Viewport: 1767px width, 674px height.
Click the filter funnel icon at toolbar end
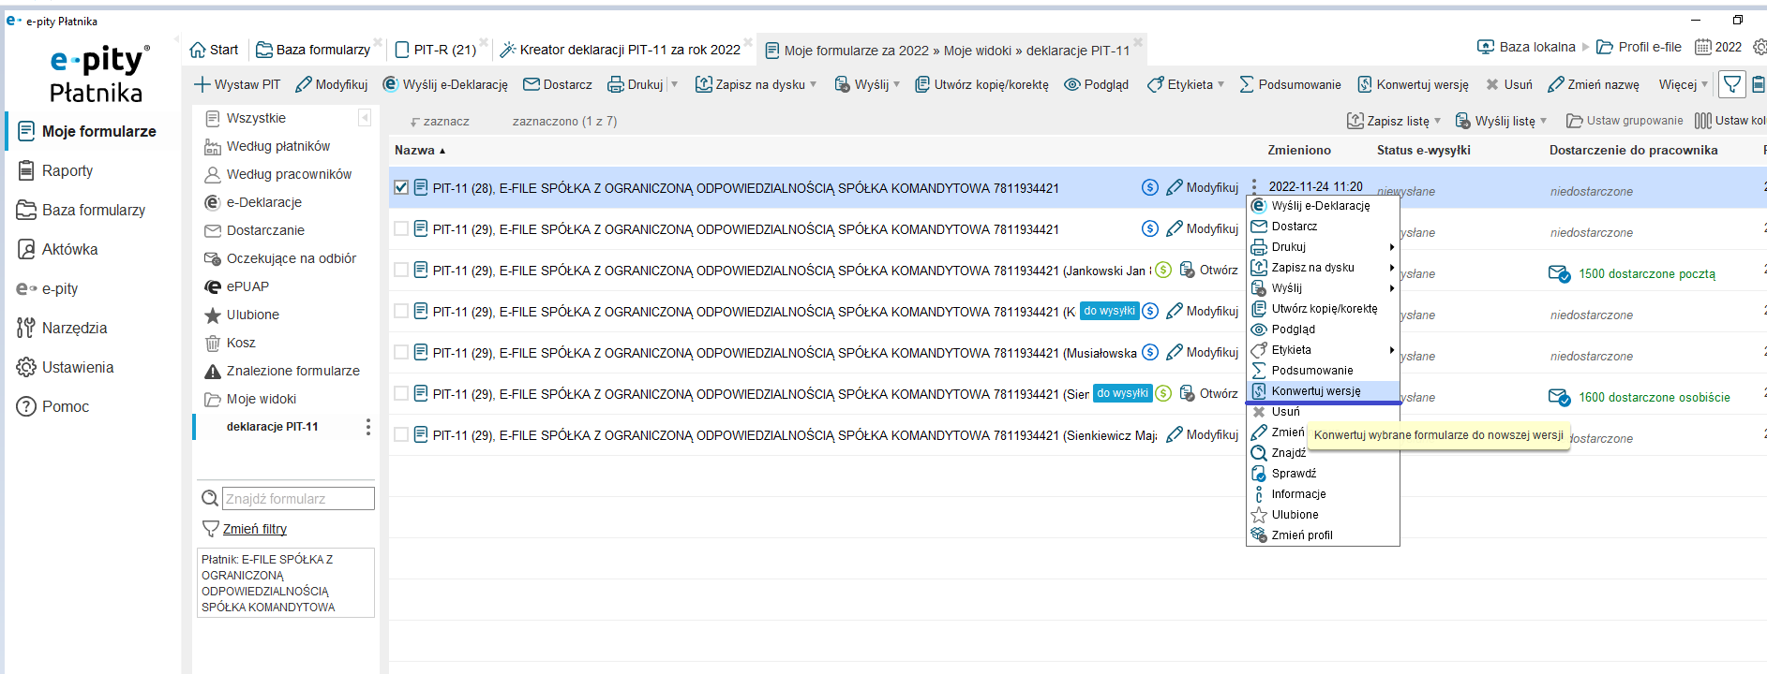[1732, 84]
